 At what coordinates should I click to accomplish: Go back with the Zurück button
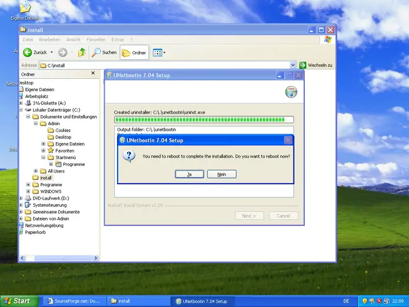click(x=35, y=53)
